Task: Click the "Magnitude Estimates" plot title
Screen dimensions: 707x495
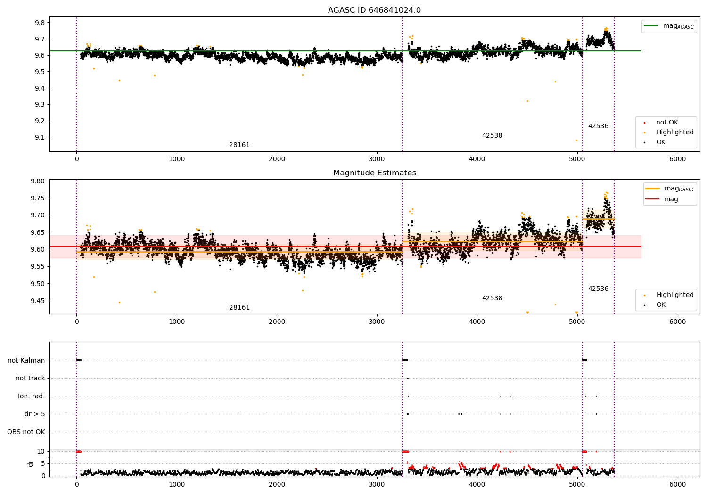Action: (375, 173)
